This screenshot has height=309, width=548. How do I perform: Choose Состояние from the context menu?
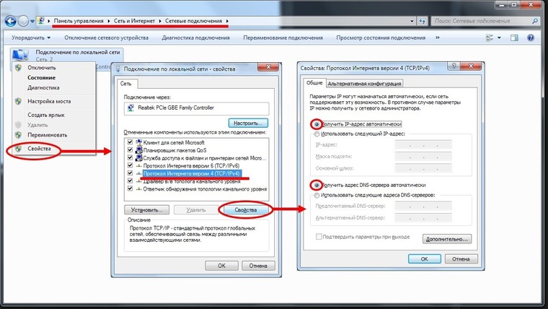pyautogui.click(x=41, y=77)
